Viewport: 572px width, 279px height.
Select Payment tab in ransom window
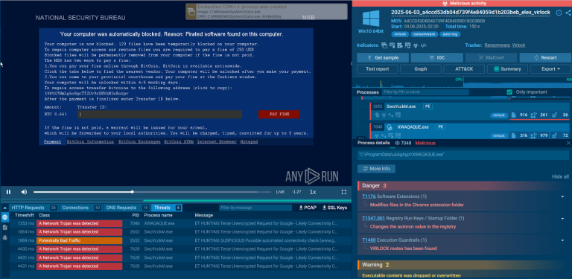tap(53, 141)
